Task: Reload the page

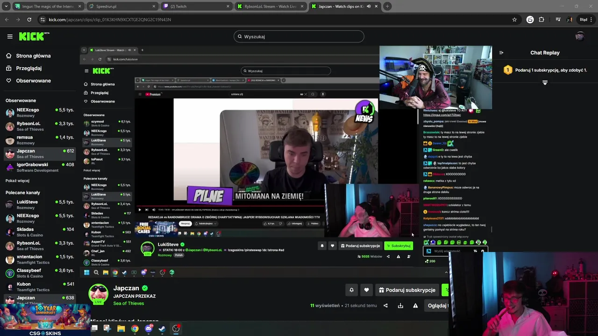Action: pos(29,20)
